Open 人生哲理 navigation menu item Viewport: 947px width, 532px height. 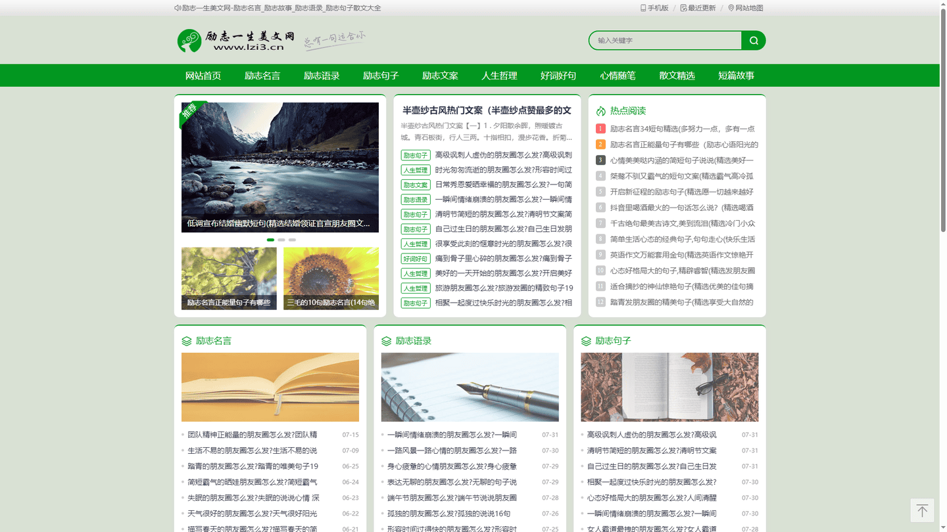[x=499, y=76]
